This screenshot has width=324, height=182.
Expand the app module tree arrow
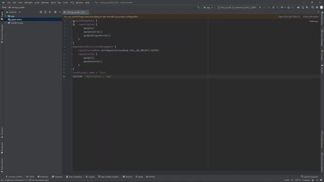point(6,16)
